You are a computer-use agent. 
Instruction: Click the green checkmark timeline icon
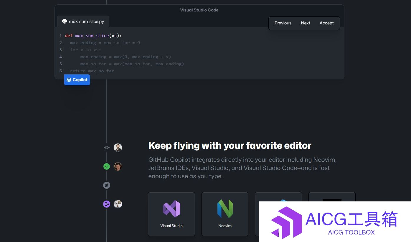(x=107, y=166)
